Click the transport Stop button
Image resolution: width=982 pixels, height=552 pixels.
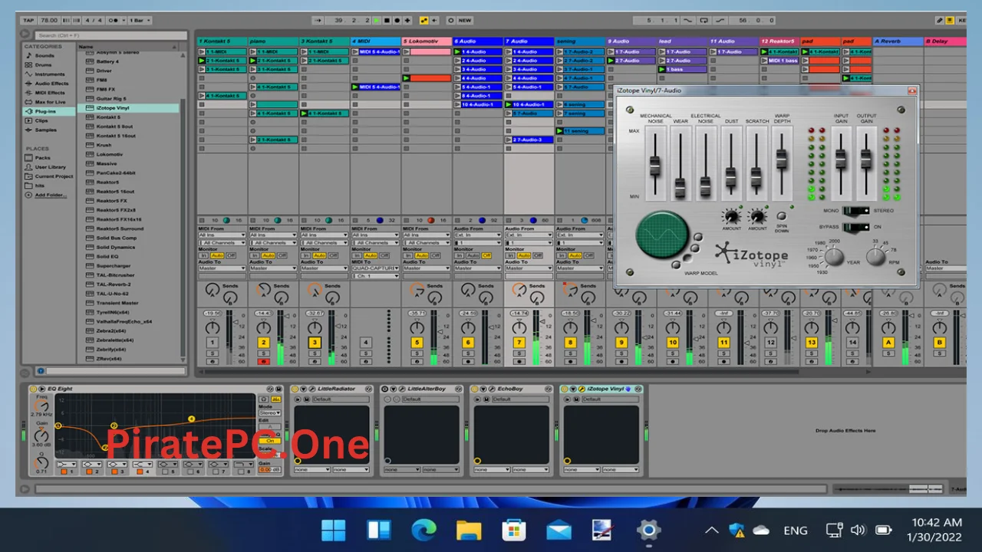point(387,20)
